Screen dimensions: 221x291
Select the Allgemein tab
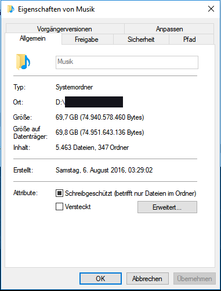tap(33, 38)
